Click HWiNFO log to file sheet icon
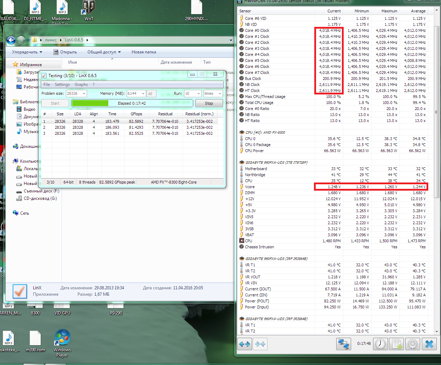The width and height of the screenshot is (441, 365). (397, 344)
